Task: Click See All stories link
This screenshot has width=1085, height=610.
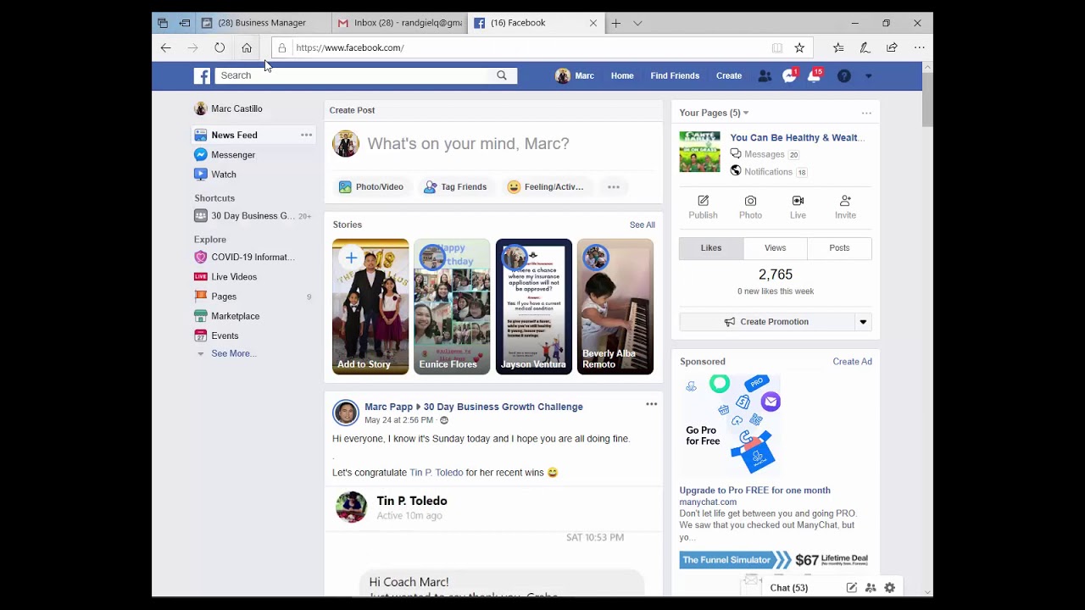Action: pyautogui.click(x=643, y=225)
